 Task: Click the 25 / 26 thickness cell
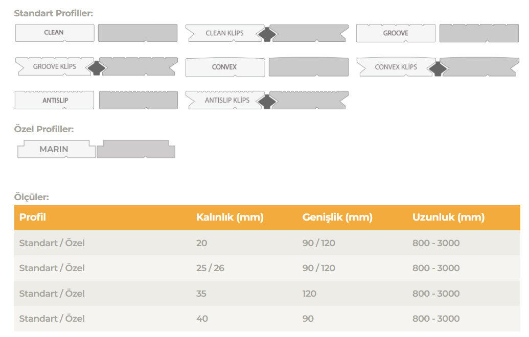point(210,268)
